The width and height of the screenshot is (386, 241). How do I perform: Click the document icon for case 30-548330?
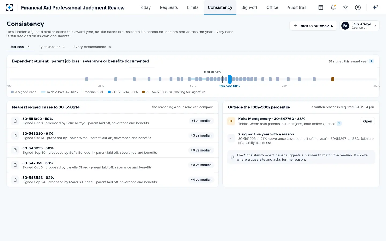tap(15, 135)
